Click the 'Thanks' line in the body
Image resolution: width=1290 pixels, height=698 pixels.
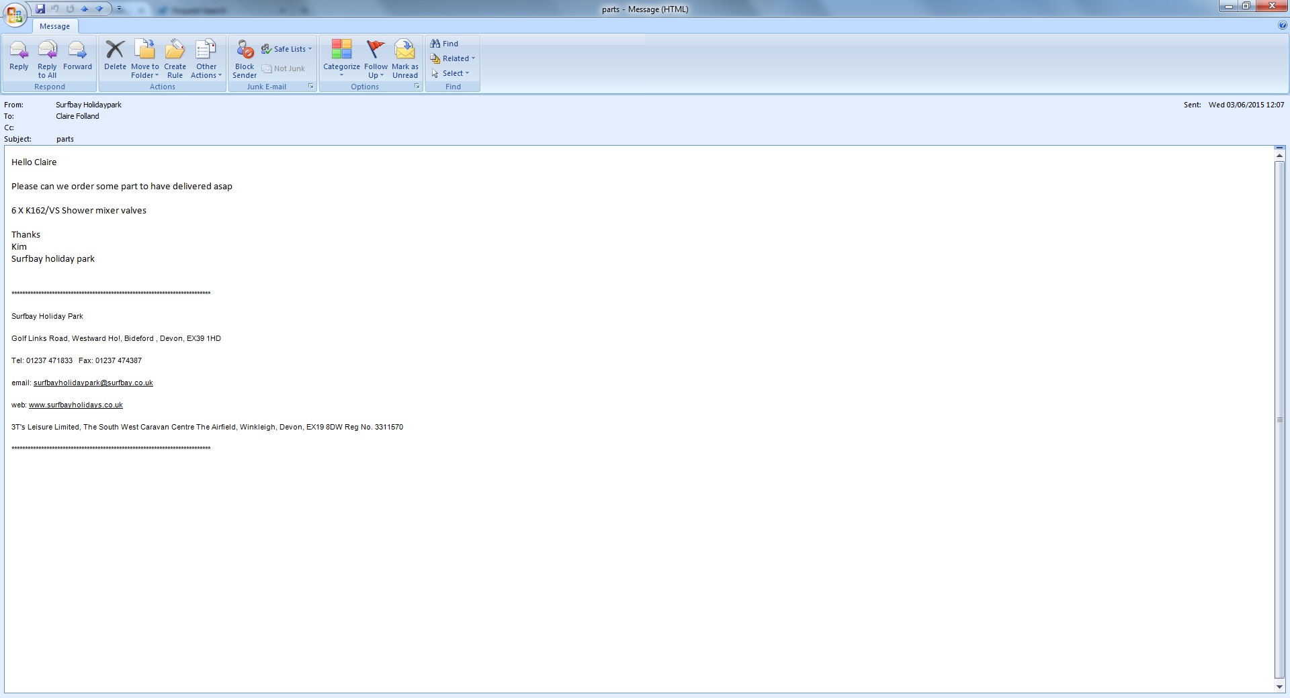tap(26, 234)
